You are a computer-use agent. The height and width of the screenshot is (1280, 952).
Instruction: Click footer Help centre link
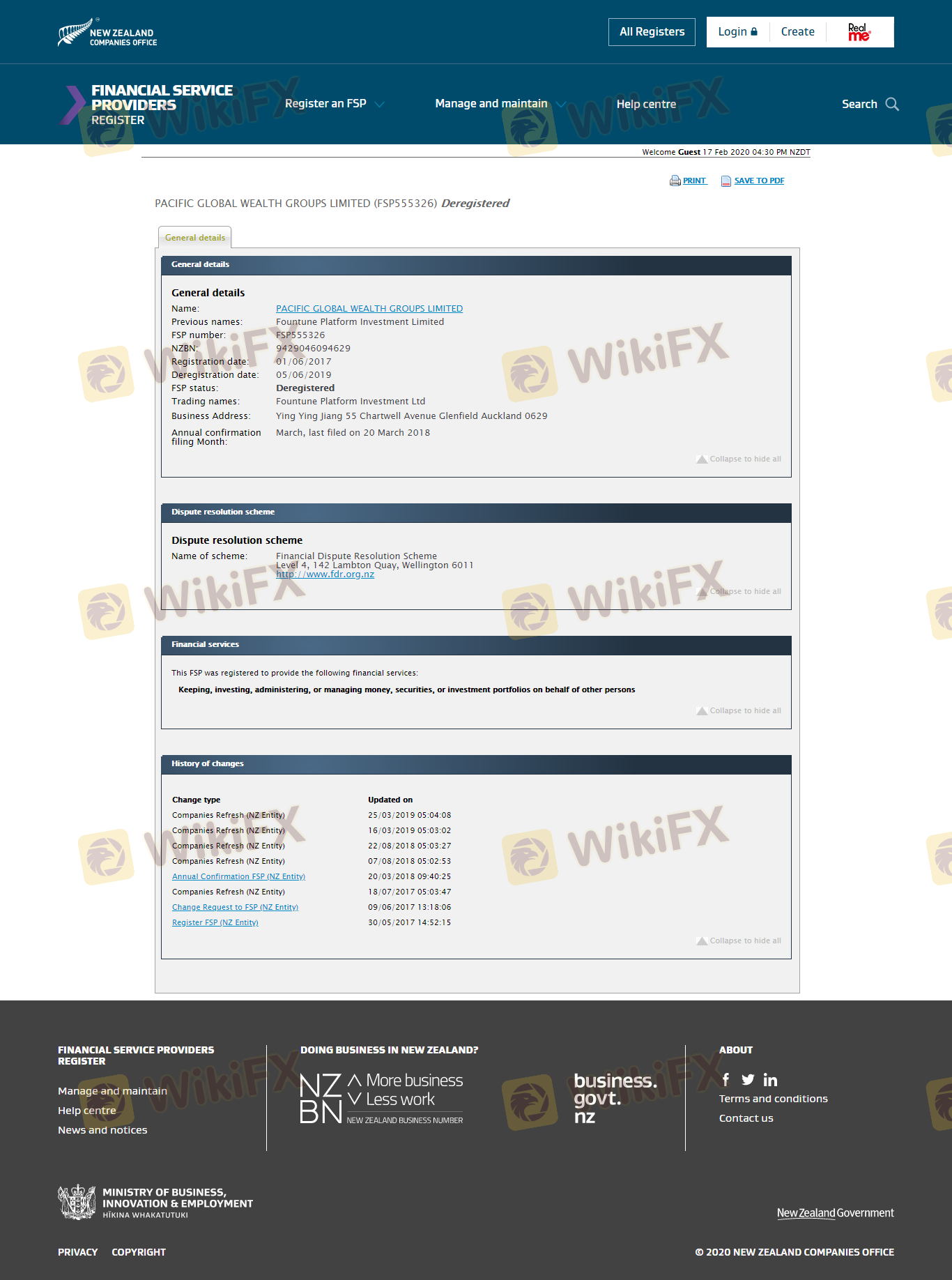pos(87,1111)
